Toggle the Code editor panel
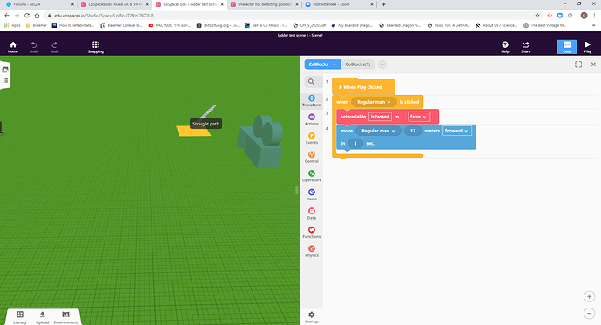601x325 pixels. (x=567, y=47)
